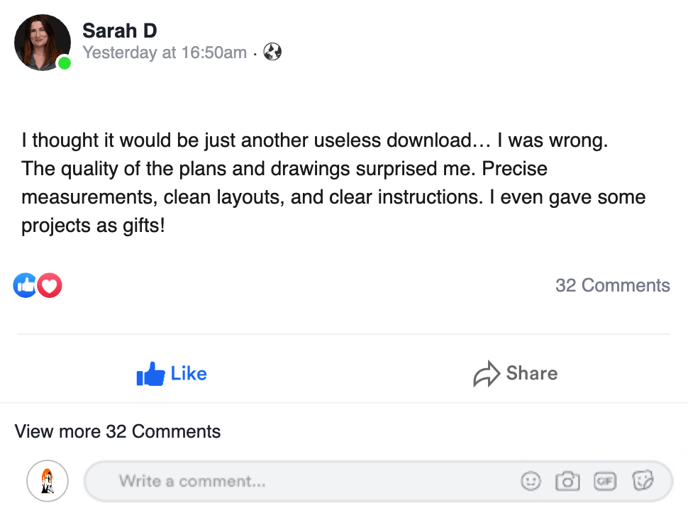Click the curved arrow icon beside Share
This screenshot has height=515, width=688.
point(487,375)
